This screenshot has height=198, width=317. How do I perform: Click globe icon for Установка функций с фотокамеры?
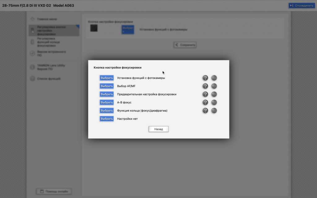click(214, 78)
